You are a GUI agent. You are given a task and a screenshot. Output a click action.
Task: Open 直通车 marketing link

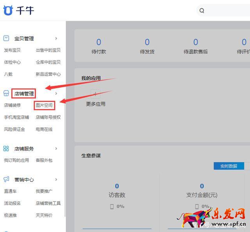pyautogui.click(x=10, y=191)
